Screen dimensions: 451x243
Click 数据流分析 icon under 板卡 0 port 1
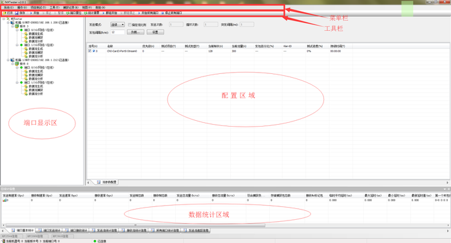pyautogui.click(x=26, y=93)
